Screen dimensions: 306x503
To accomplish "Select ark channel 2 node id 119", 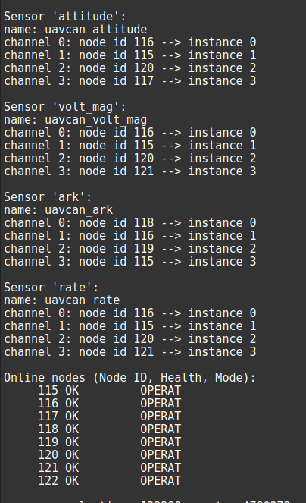I will pos(130,249).
